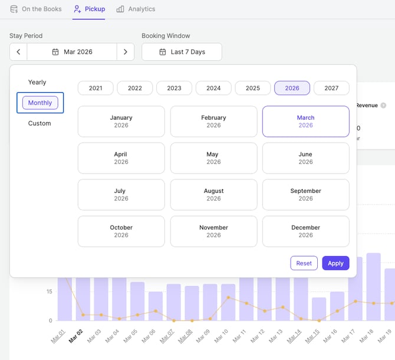Click calendar icon in Stay Period field

(x=55, y=52)
